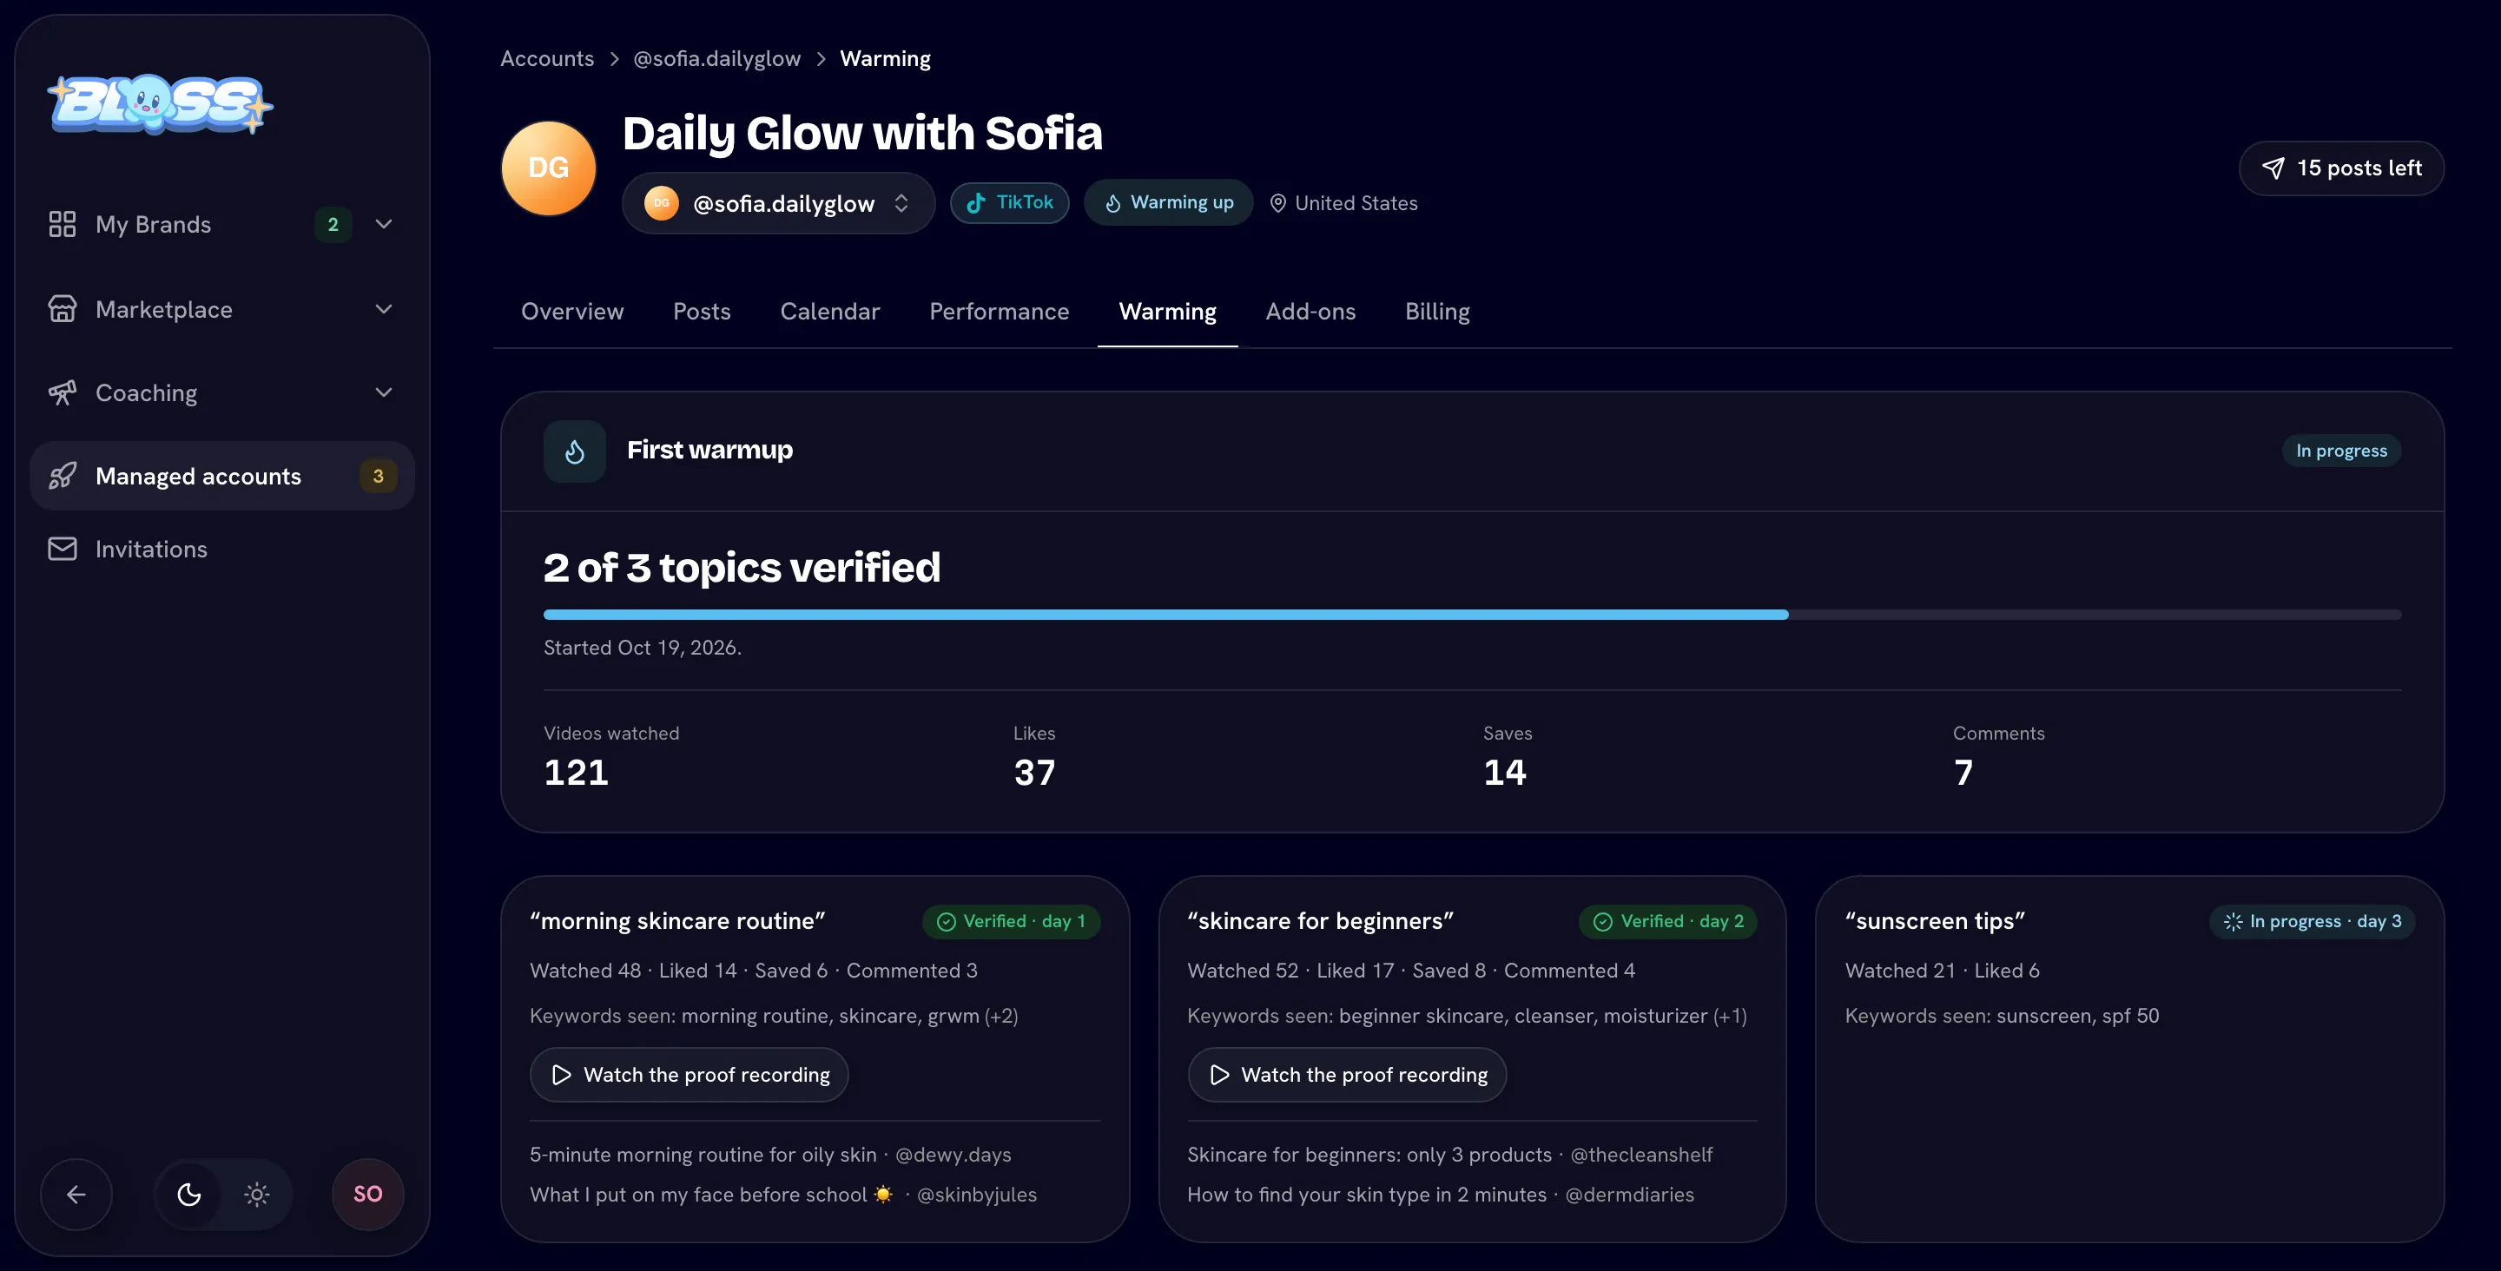This screenshot has height=1271, width=2501.
Task: Click the United States location pin
Action: click(1278, 203)
